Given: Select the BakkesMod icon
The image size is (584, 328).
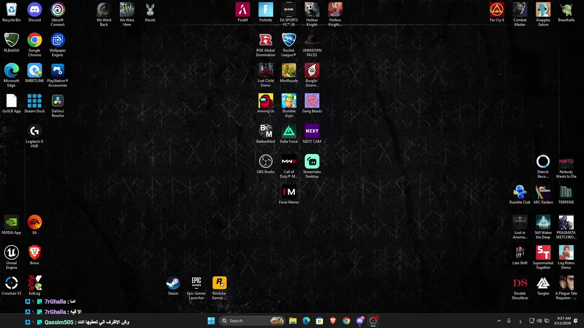Looking at the screenshot, I should point(266,134).
